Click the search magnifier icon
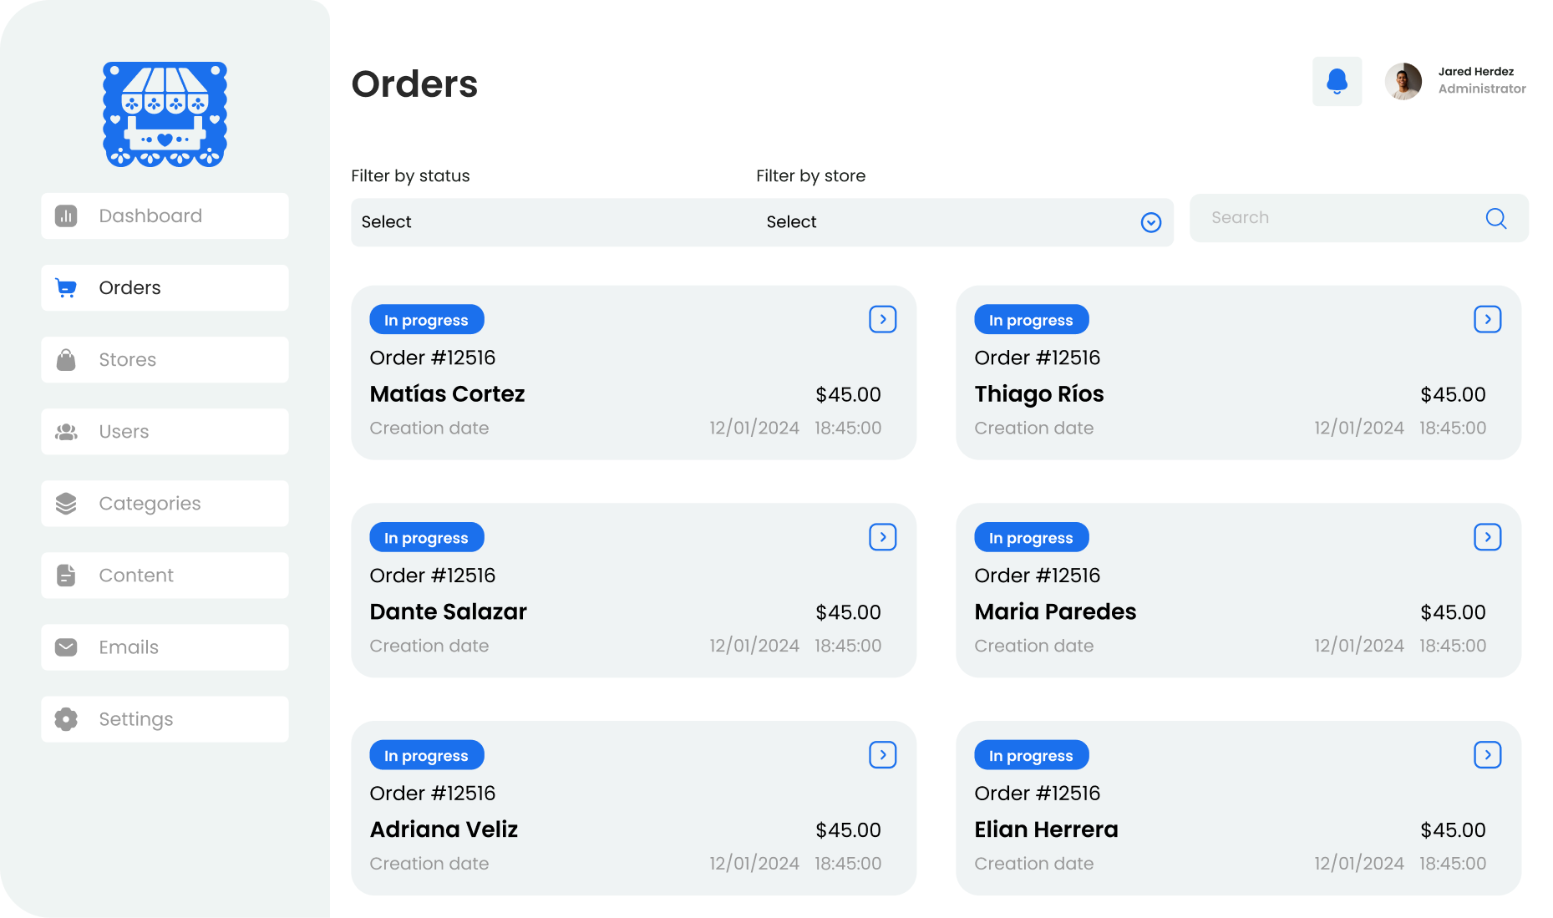The height and width of the screenshot is (918, 1553). click(1495, 218)
